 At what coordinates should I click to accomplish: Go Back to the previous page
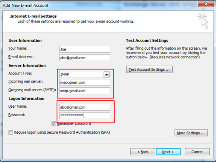pos(143,152)
